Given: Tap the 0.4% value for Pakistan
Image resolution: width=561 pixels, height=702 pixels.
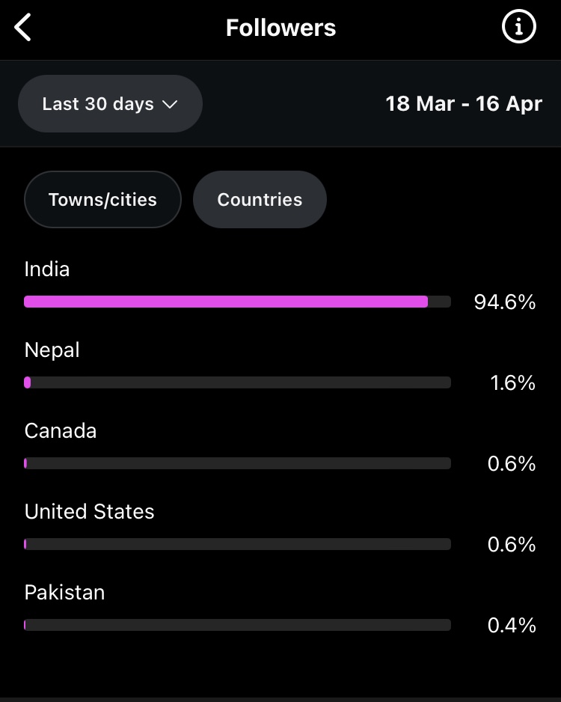Looking at the screenshot, I should (x=512, y=626).
